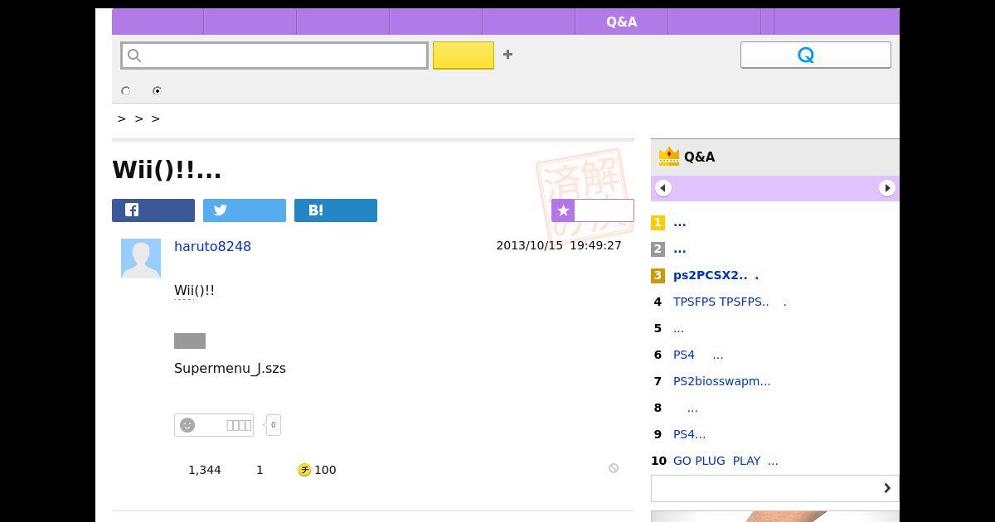
Task: Open ranking item 5 link
Action: point(678,328)
